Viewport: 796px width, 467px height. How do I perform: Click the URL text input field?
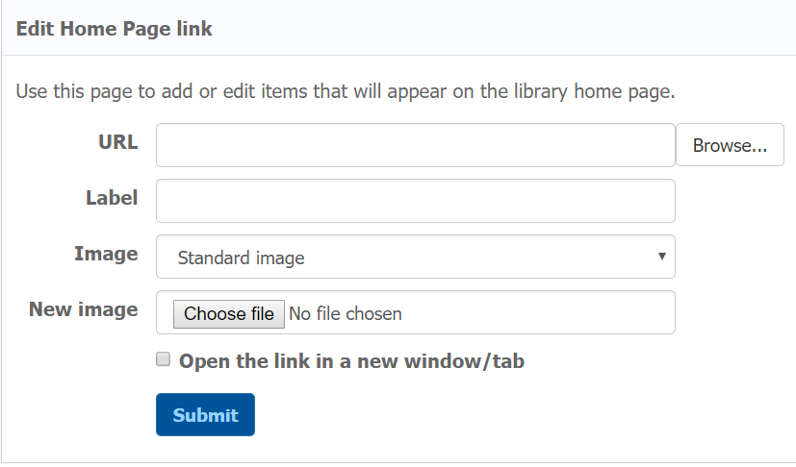(415, 145)
